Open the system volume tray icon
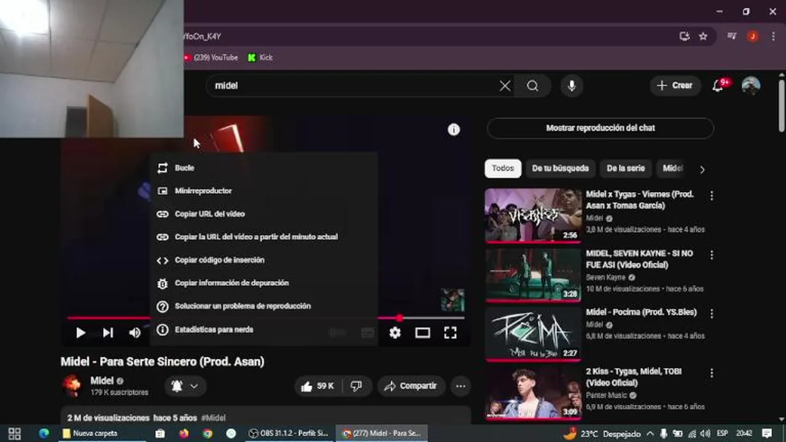This screenshot has height=442, width=786. (705, 433)
